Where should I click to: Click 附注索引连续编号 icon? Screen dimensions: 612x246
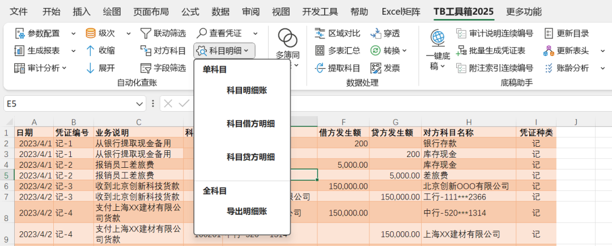click(461, 68)
